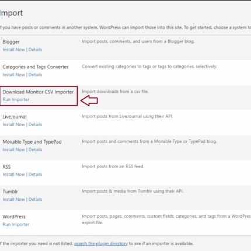This screenshot has height=251, width=251.
Task: Install the Blogger importer now
Action: [14, 50]
